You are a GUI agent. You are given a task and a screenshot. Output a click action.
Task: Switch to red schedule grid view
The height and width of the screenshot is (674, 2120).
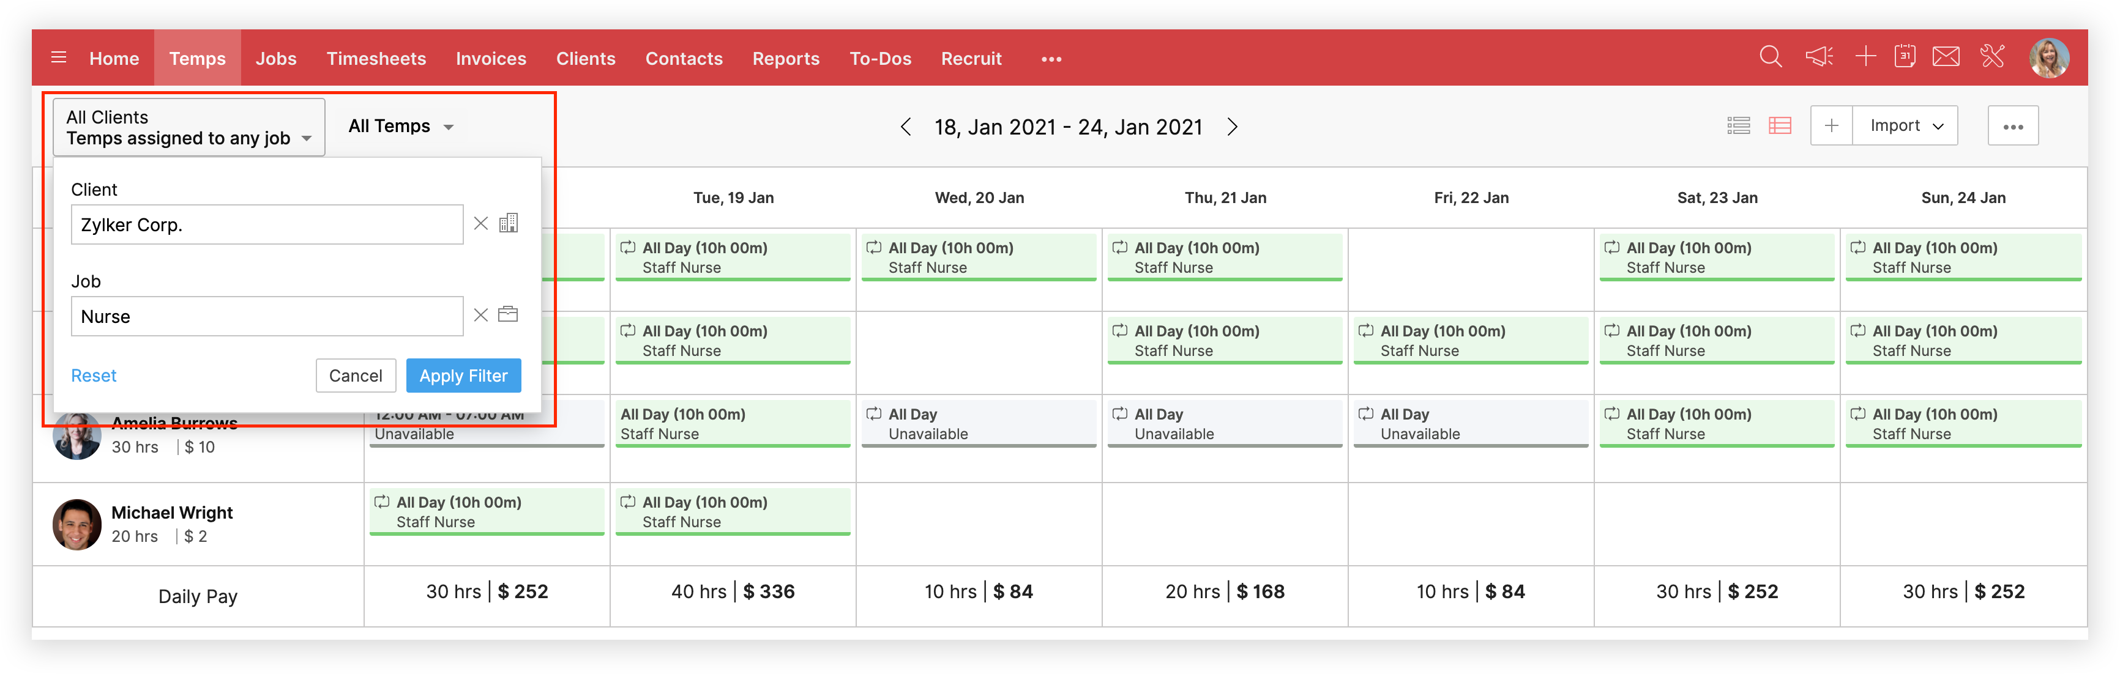pos(1779,126)
